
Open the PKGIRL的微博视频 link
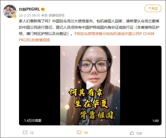34,40
